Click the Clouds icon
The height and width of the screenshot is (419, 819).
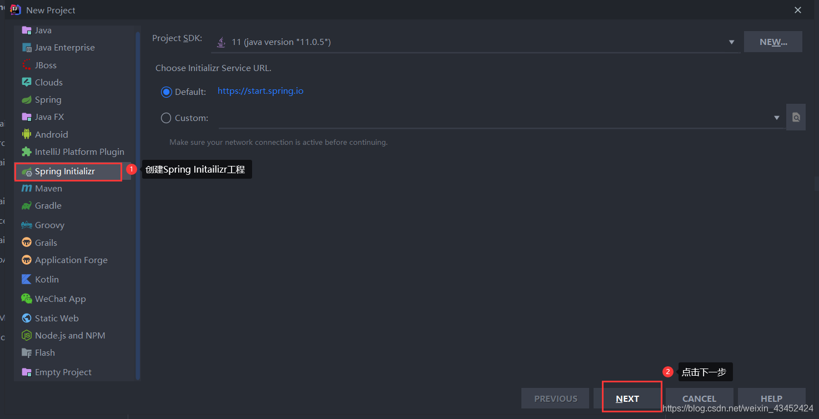click(26, 82)
